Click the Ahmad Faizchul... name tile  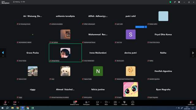tap(65, 90)
